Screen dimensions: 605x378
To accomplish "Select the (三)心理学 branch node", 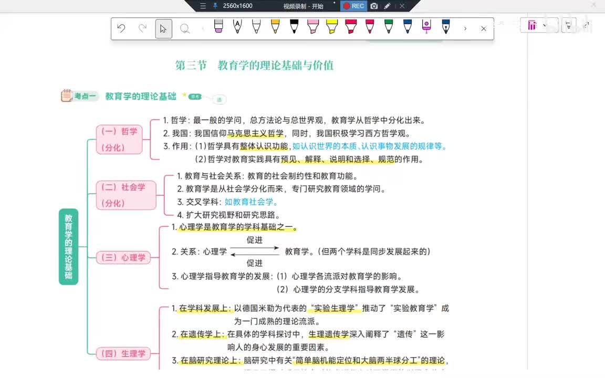I will click(x=123, y=257).
